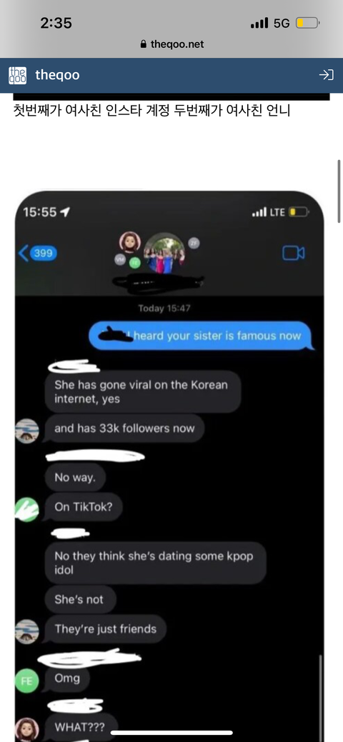Tap the Korean post caption text
The height and width of the screenshot is (742, 343).
click(152, 111)
